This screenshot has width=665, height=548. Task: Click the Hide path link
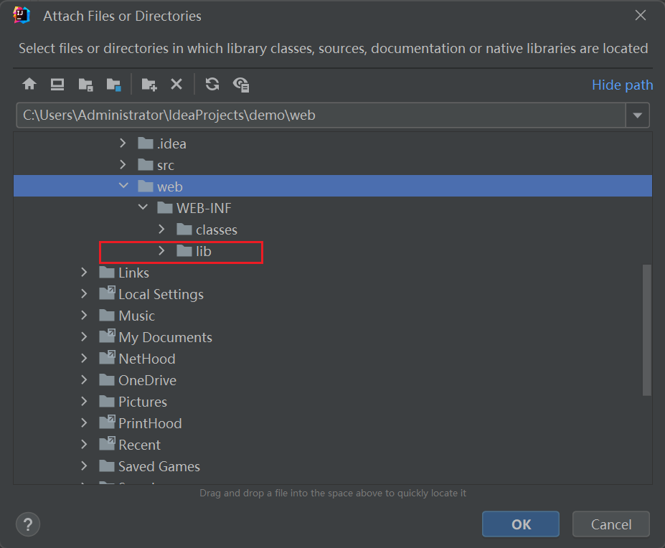point(622,85)
